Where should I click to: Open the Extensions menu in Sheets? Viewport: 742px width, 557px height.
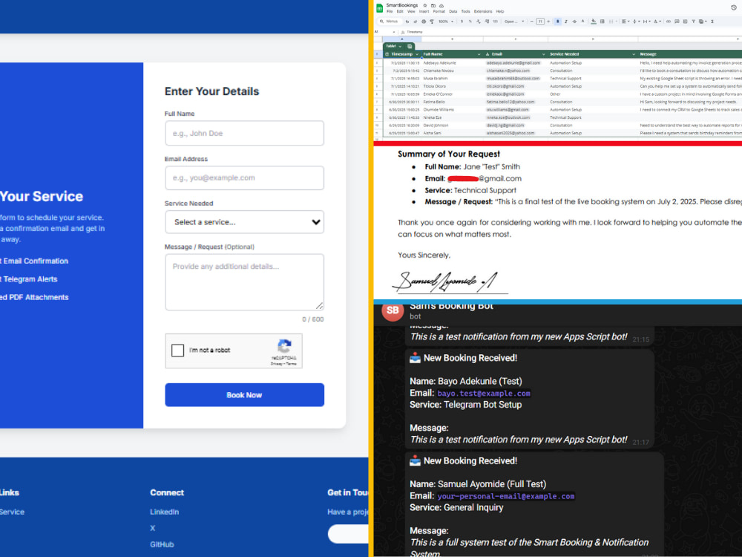point(483,11)
